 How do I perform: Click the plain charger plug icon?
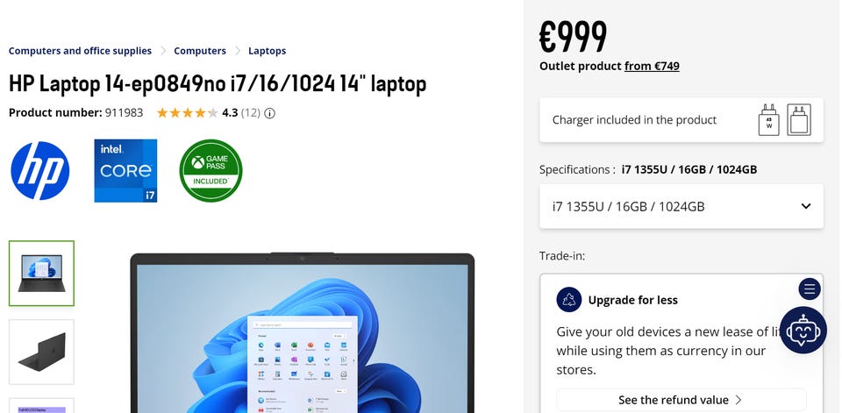point(799,120)
